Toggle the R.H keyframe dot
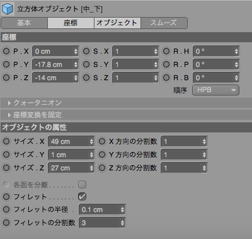 pyautogui.click(x=166, y=51)
